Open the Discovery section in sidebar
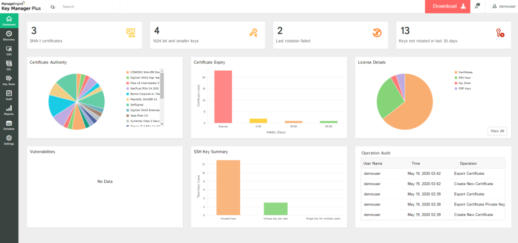This screenshot has width=518, height=243. tap(9, 35)
